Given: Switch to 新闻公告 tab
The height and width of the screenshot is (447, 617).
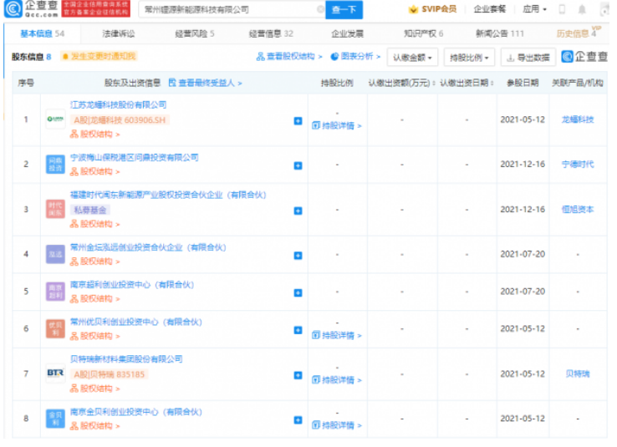Looking at the screenshot, I should [500, 33].
